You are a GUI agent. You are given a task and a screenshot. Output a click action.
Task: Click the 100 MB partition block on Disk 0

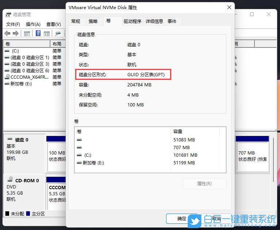click(57, 154)
